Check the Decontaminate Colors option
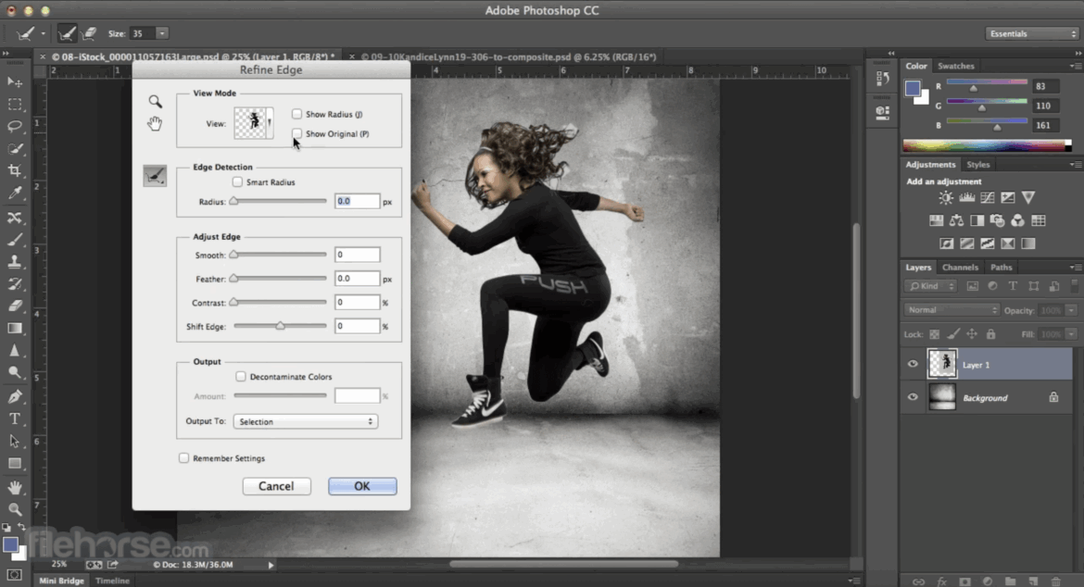This screenshot has width=1084, height=587. coord(241,377)
